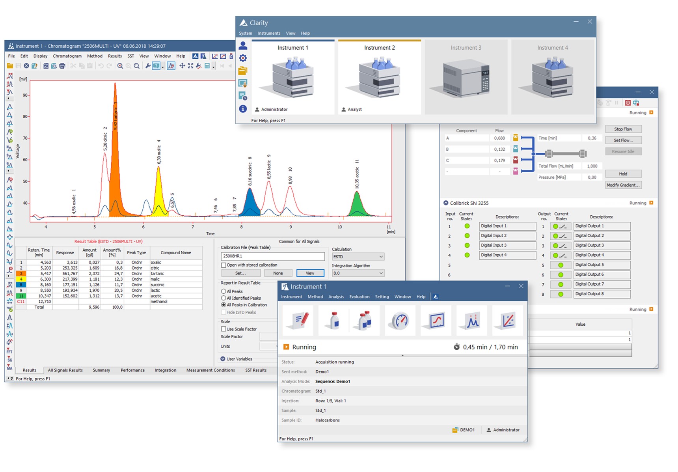Enable Open with stored calibration checkbox

pyautogui.click(x=224, y=265)
